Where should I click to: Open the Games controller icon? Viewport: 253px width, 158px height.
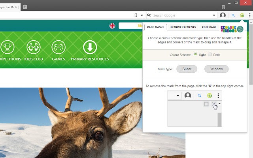pyautogui.click(x=59, y=47)
